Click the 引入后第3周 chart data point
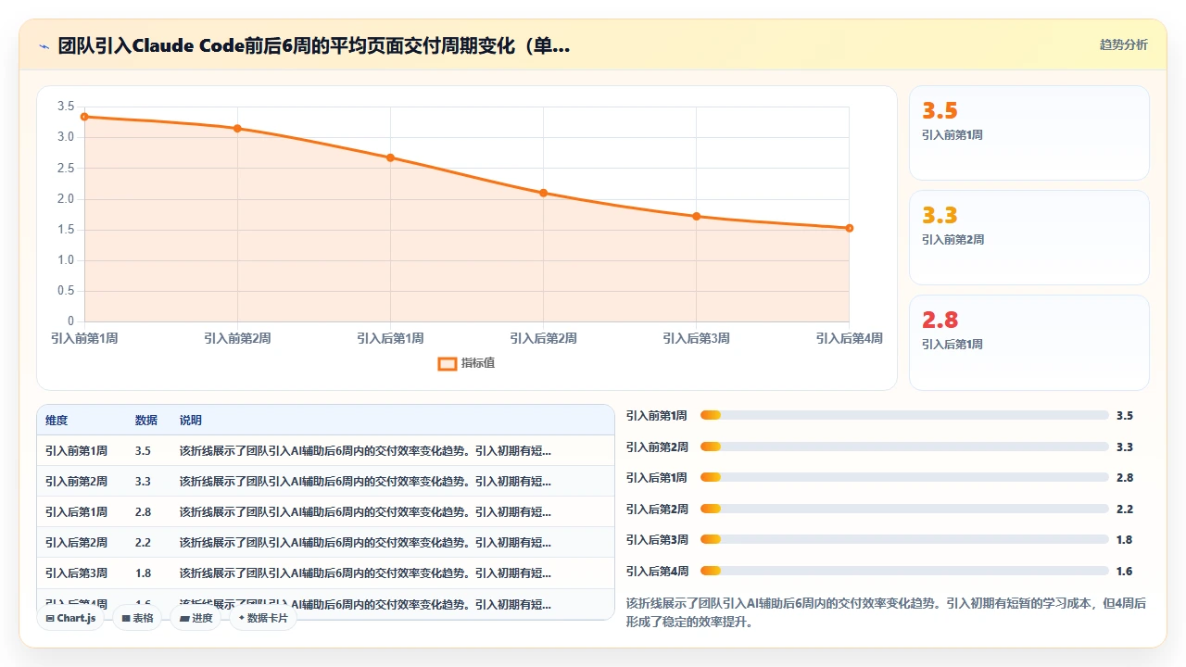This screenshot has height=667, width=1186. pos(697,217)
